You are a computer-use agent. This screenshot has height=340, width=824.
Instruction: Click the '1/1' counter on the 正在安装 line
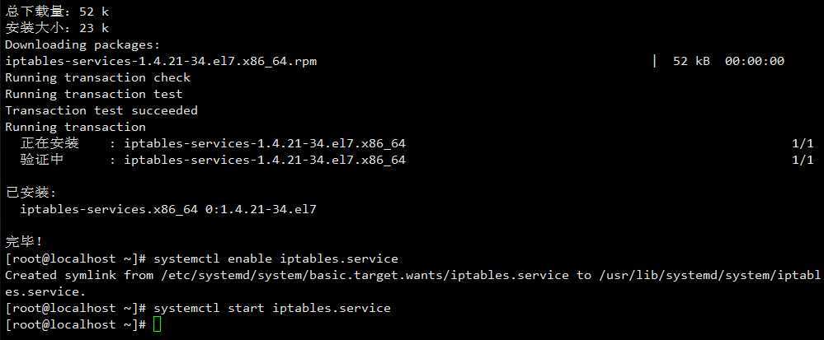tap(803, 143)
